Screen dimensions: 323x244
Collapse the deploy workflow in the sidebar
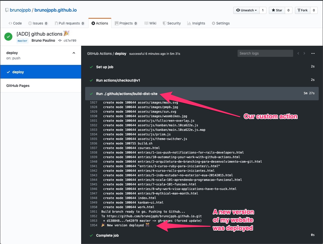coord(74,53)
